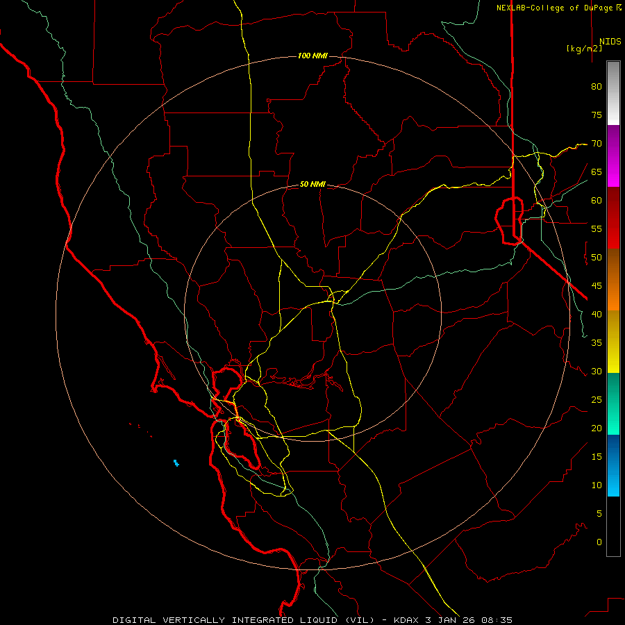Click the 100 NMI range ring label
The height and width of the screenshot is (625, 625).
point(312,56)
